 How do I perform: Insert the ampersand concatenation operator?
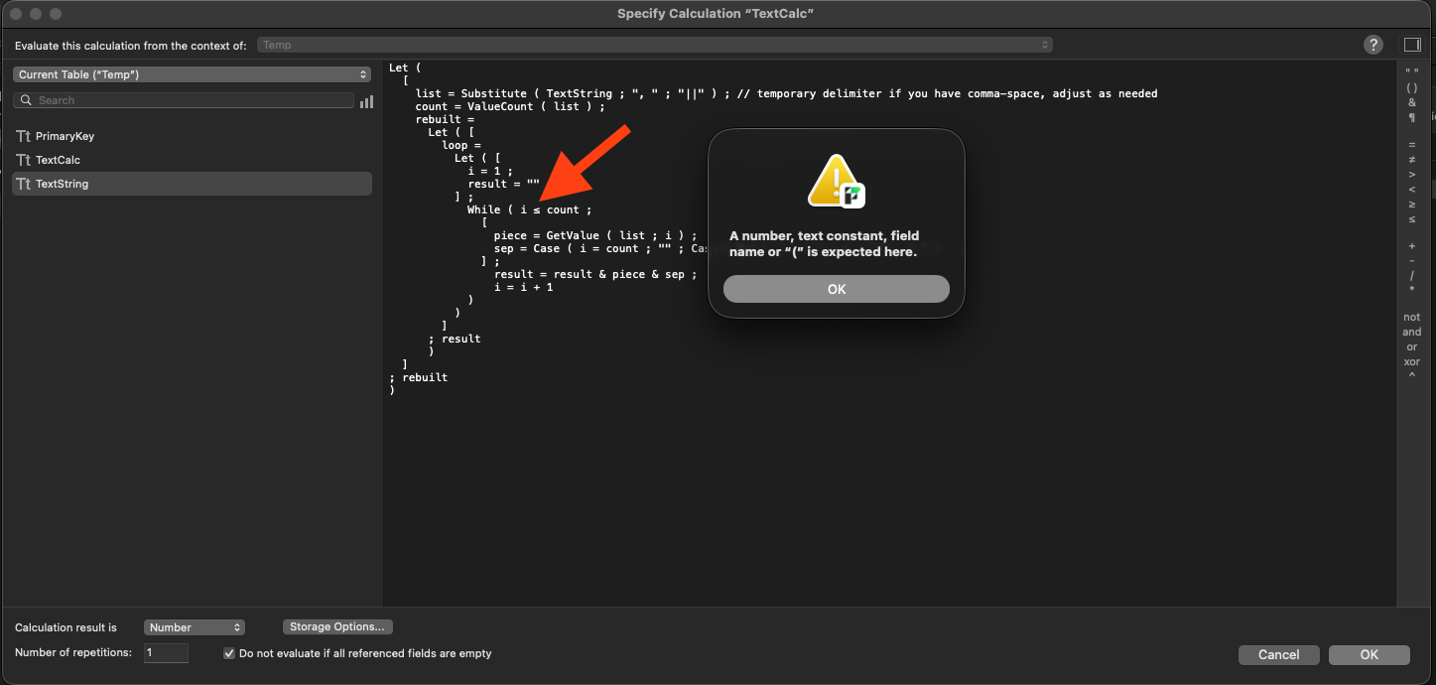click(1411, 102)
